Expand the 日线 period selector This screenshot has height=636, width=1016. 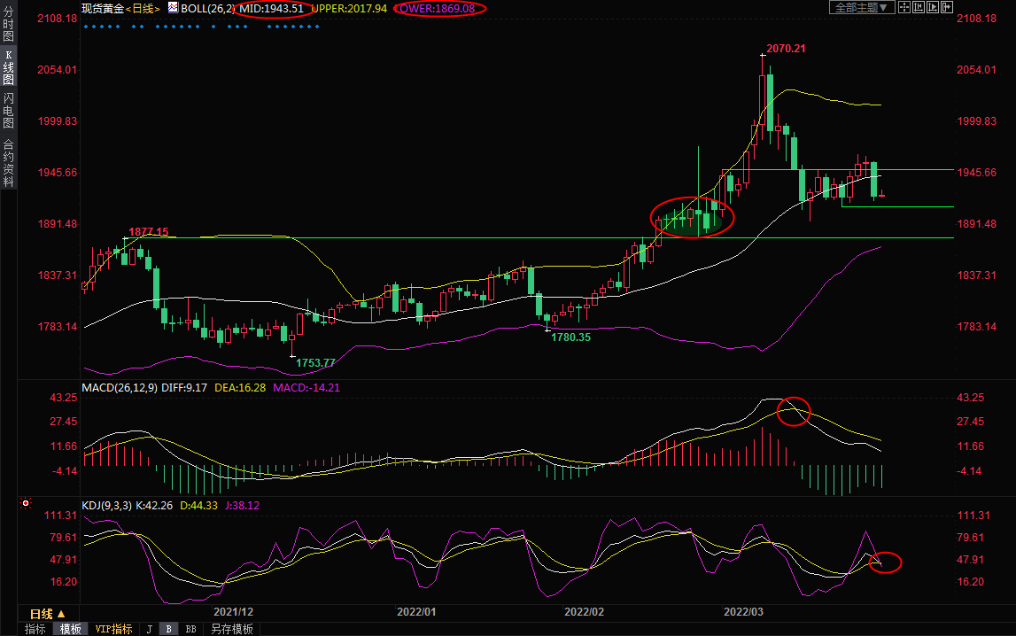coord(47,614)
